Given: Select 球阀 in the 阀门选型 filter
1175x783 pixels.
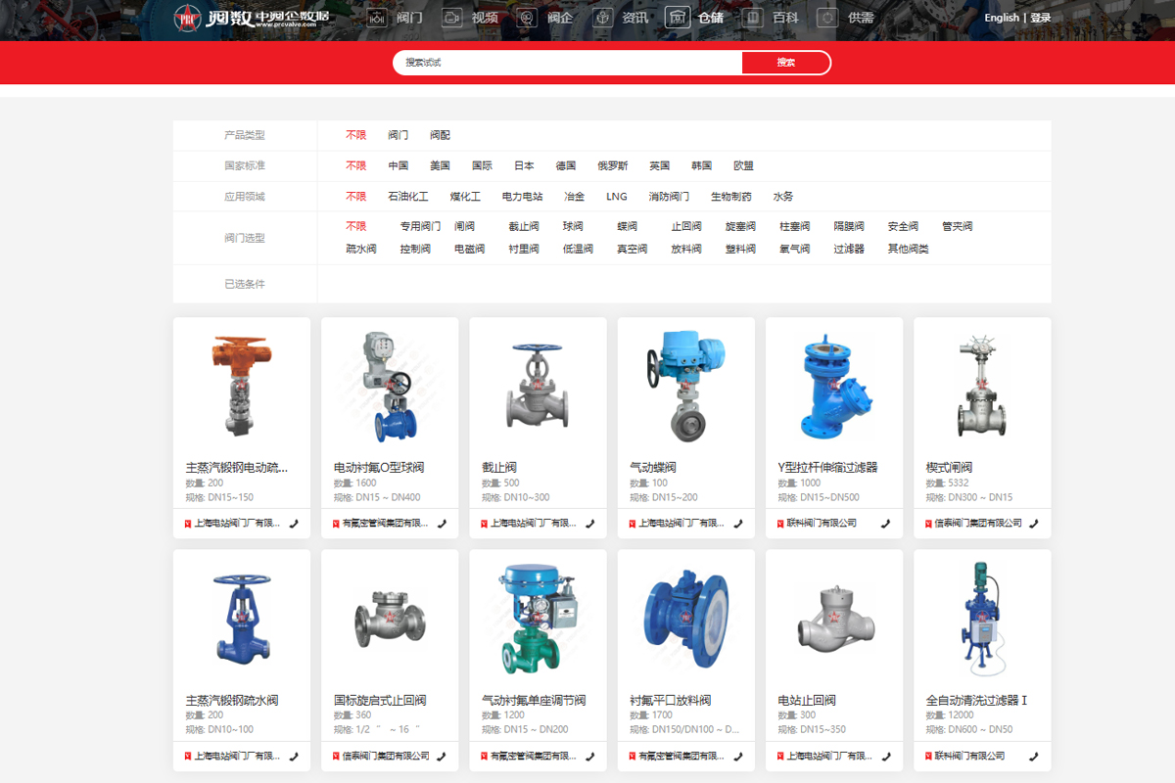Looking at the screenshot, I should pos(573,227).
